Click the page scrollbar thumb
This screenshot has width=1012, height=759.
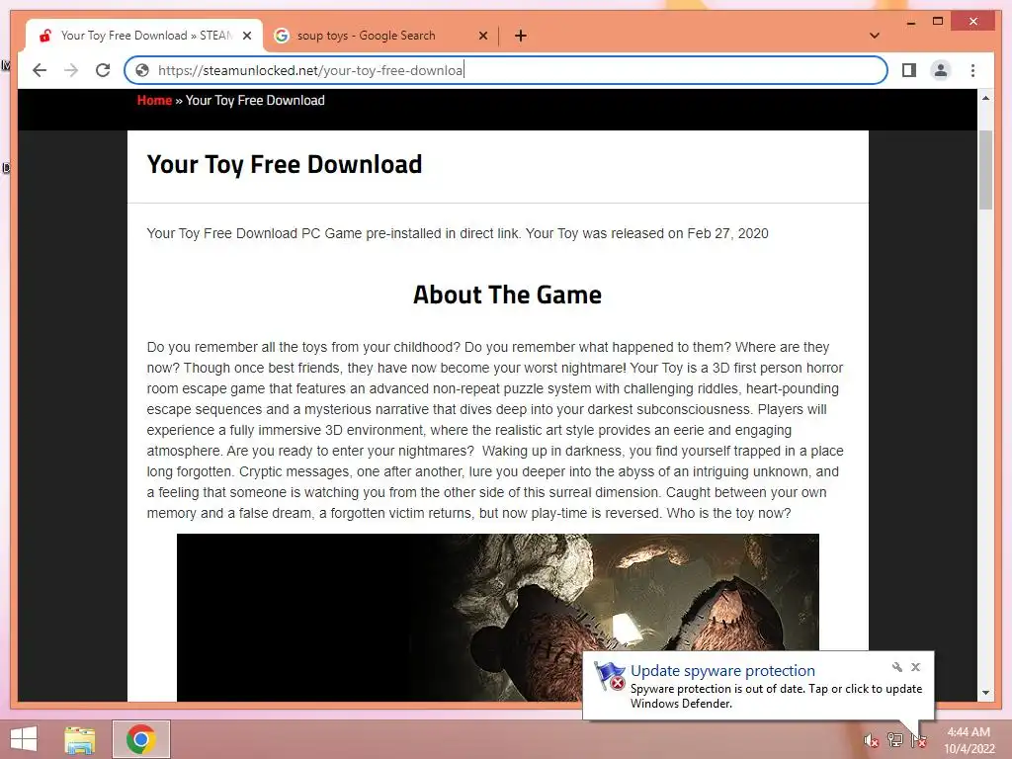(x=985, y=170)
